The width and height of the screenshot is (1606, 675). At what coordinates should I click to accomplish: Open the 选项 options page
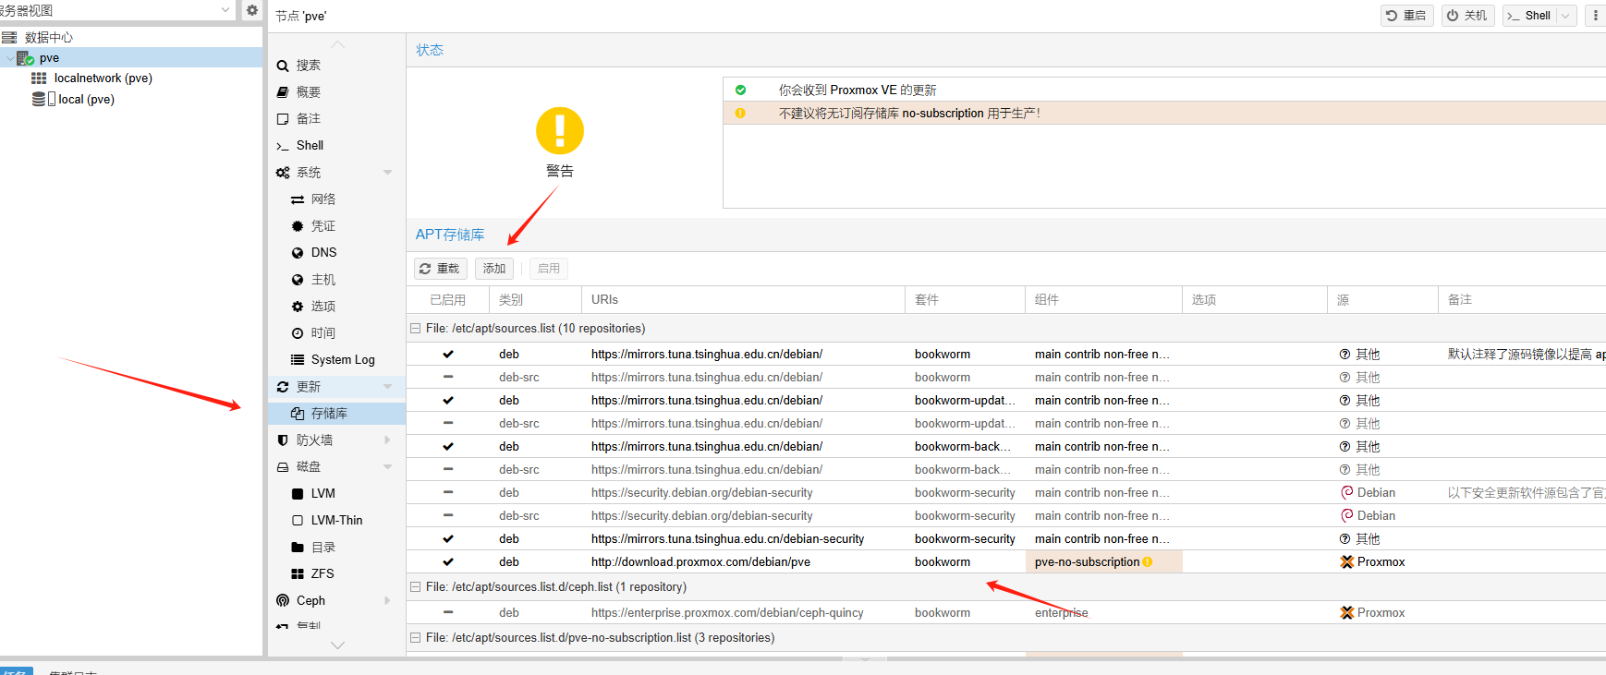click(x=322, y=307)
